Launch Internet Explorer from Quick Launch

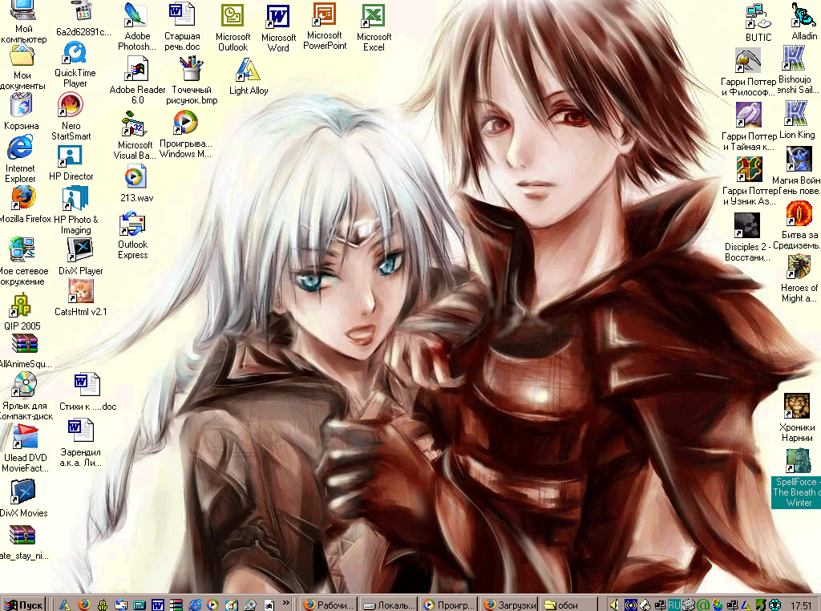click(195, 605)
